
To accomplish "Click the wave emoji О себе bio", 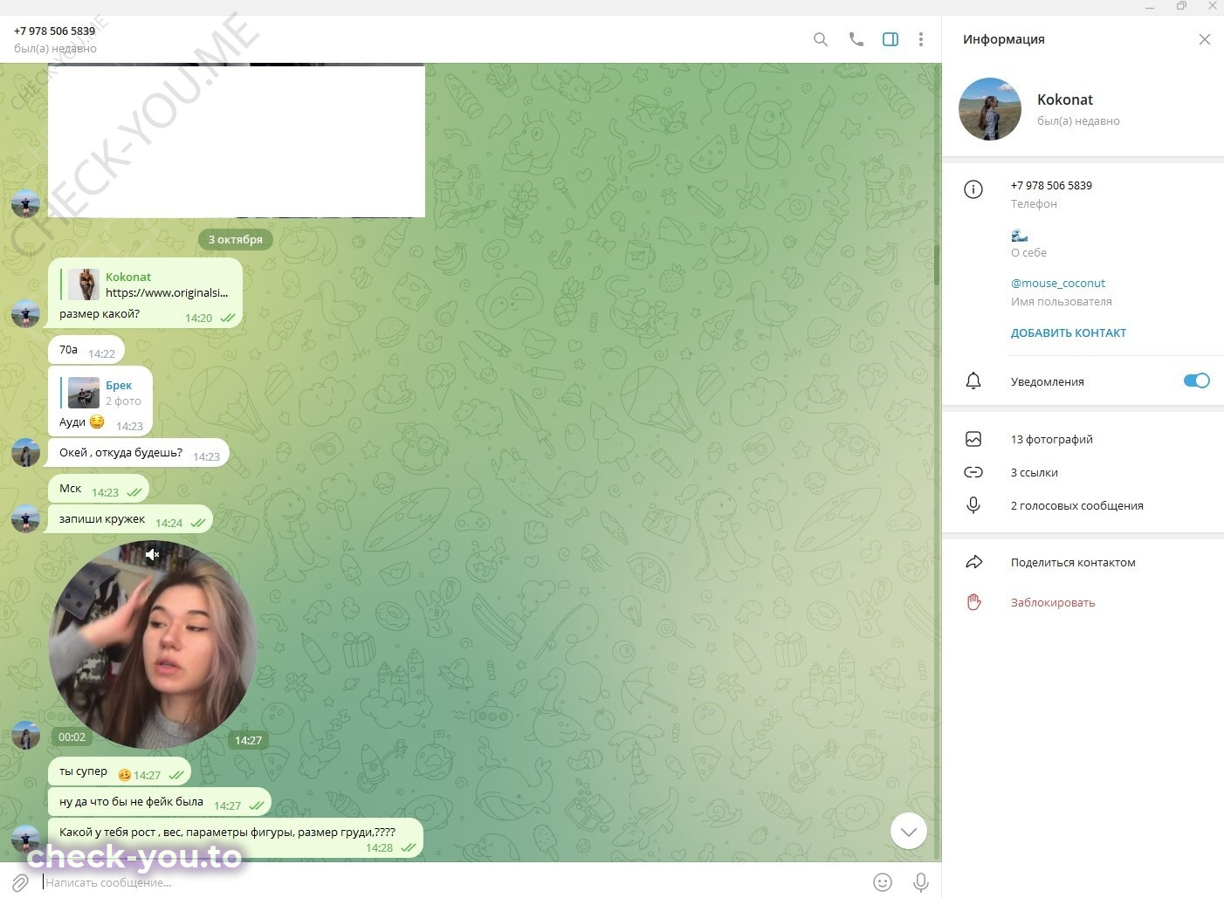I will click(x=1019, y=235).
